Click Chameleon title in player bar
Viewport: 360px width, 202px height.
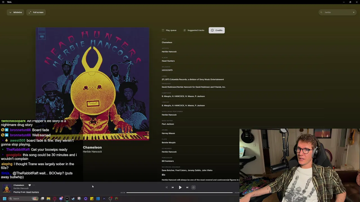pos(19,185)
